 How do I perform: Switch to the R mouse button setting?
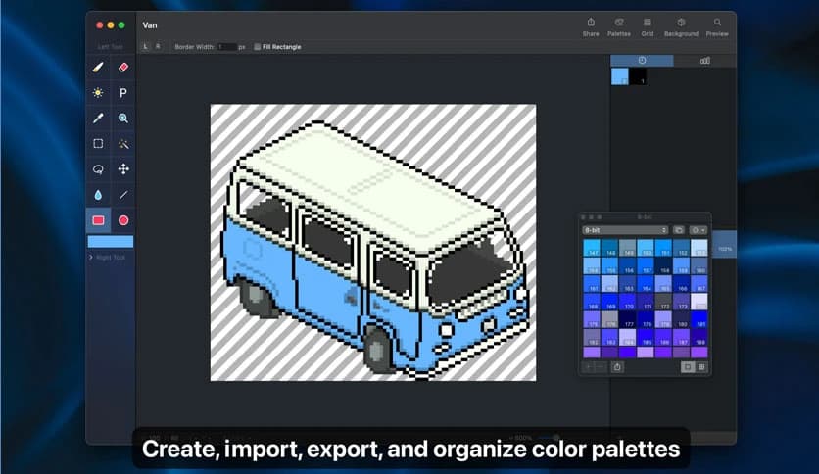pos(158,47)
